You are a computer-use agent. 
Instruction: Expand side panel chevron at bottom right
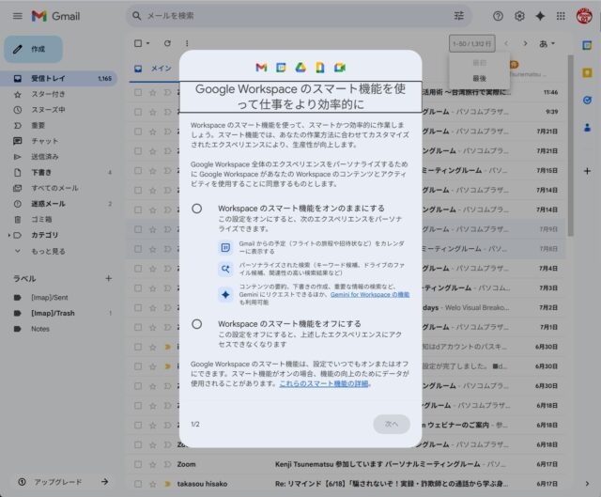coord(587,484)
